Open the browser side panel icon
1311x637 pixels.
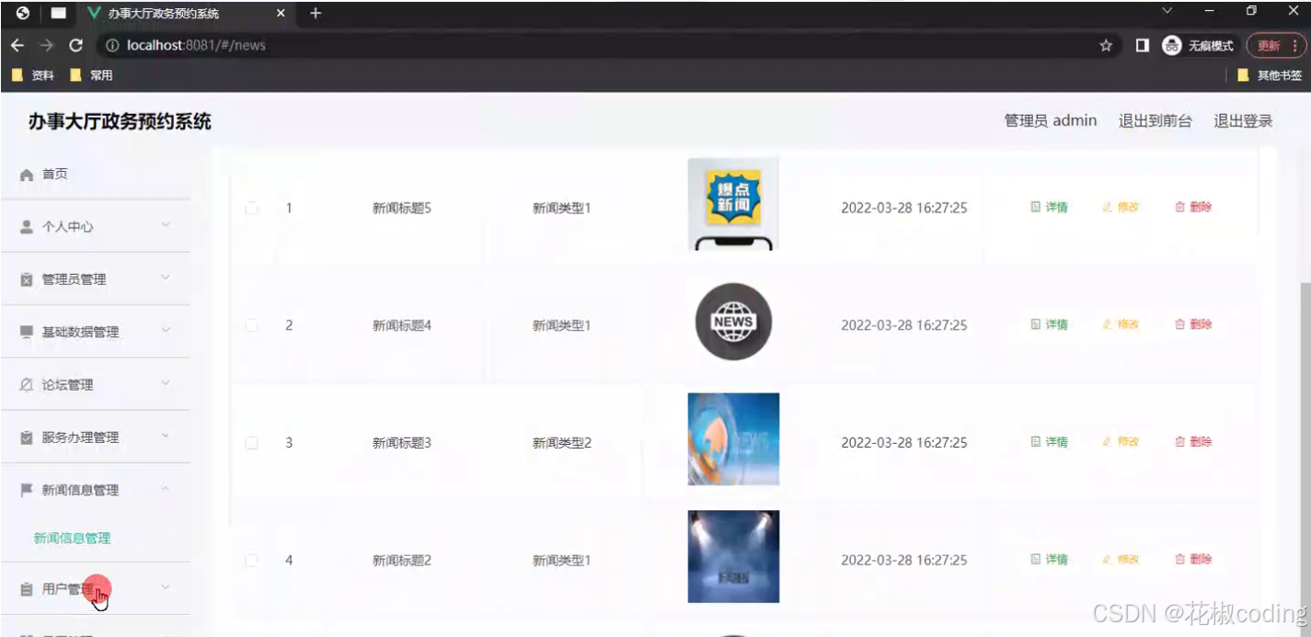[1143, 45]
